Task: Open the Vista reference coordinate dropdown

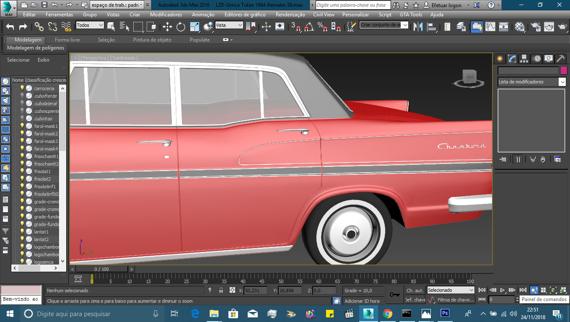Action: click(x=229, y=25)
